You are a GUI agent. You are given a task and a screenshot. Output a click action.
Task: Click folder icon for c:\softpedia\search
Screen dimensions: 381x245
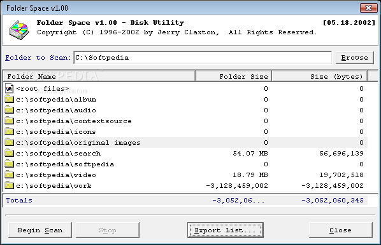pos(9,153)
